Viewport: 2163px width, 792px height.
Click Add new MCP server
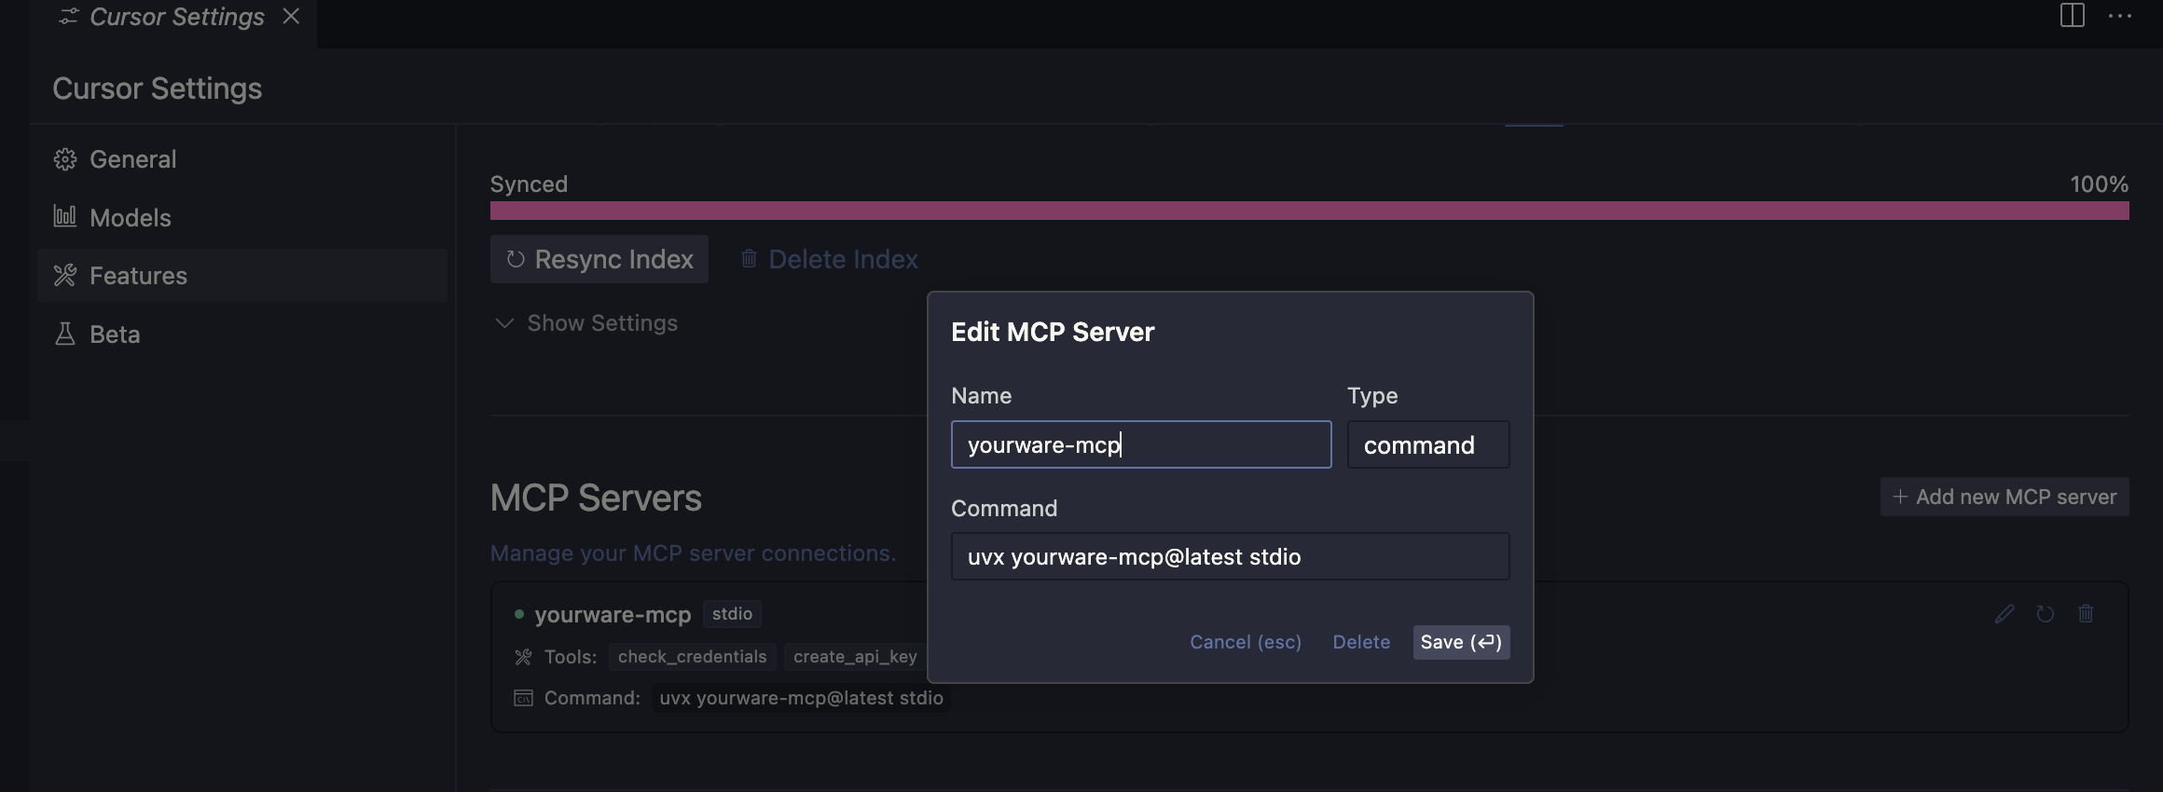coord(2005,498)
